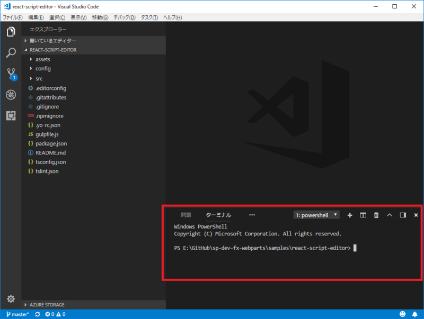Kill the terminal with the trash icon
Image resolution: width=424 pixels, height=319 pixels.
376,215
